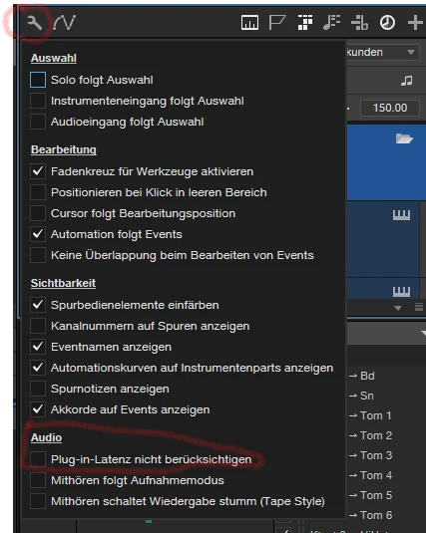Toggle the automation curve icon
This screenshot has height=533, width=426.
65,23
